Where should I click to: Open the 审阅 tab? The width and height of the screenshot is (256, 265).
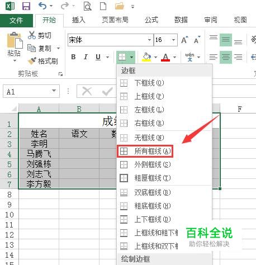(x=211, y=20)
